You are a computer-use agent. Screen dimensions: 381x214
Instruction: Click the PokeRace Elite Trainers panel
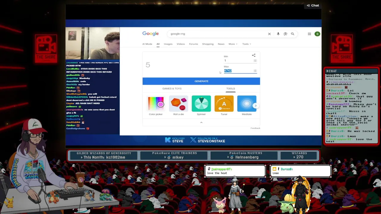(174, 155)
